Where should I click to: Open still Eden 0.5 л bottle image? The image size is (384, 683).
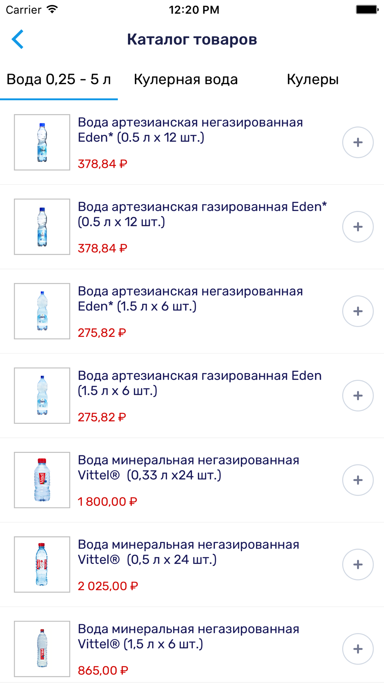tap(42, 143)
